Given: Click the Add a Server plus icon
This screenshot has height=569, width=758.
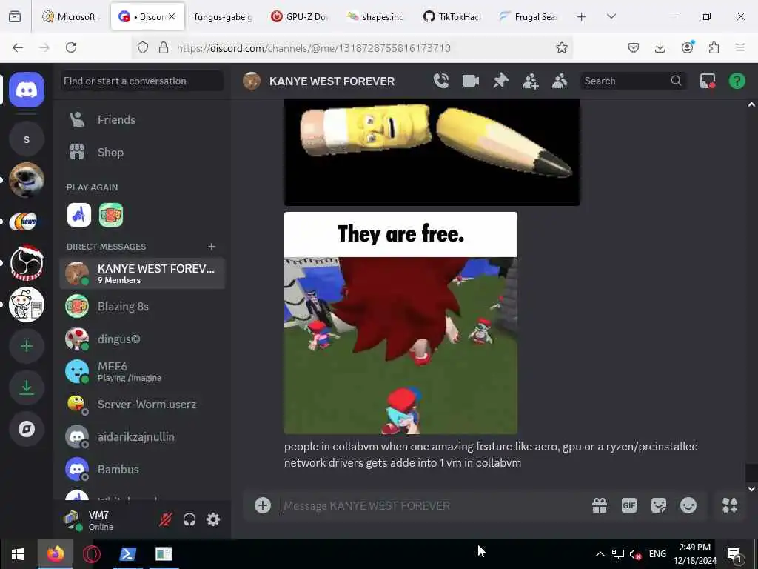Looking at the screenshot, I should point(27,346).
